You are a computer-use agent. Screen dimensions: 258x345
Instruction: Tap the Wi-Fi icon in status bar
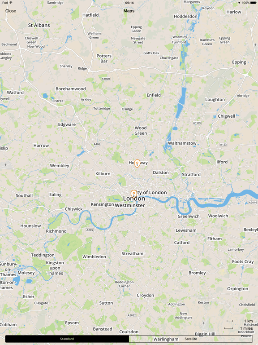11,3
